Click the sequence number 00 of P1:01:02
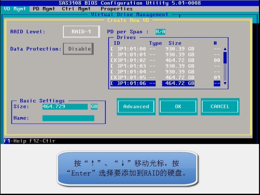The image size is (260, 195). point(217,60)
